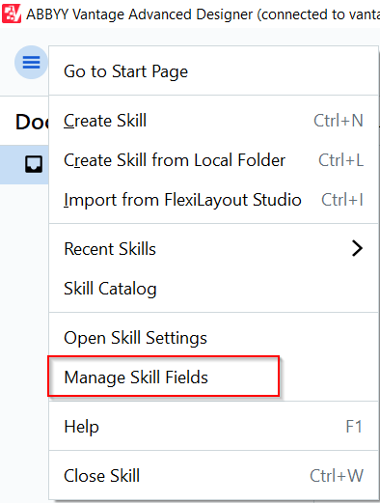Click the ABBYY Vantage Advanced Designer title text
This screenshot has height=503, width=380.
[203, 14]
